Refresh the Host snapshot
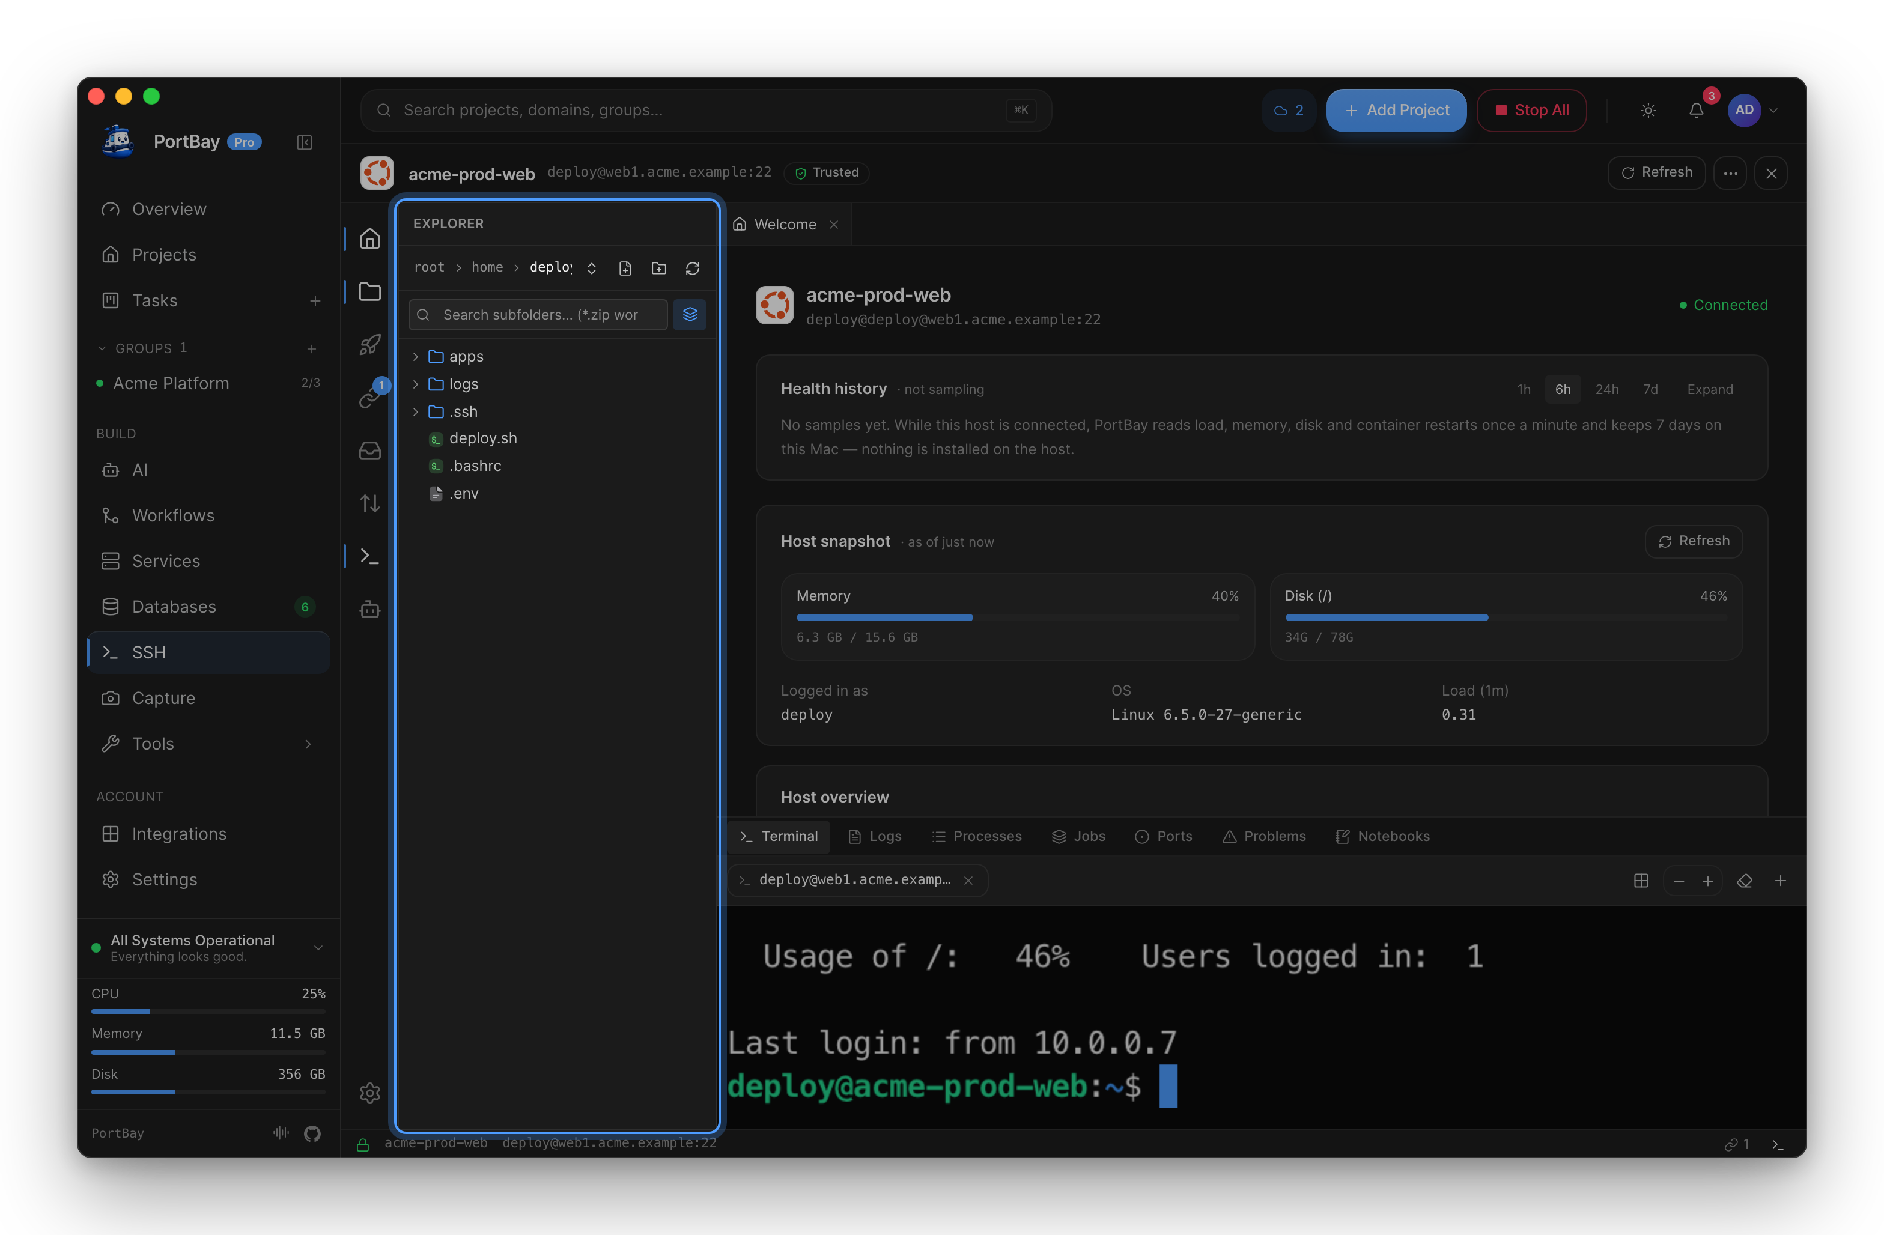Viewport: 1884px width, 1235px height. point(1693,541)
